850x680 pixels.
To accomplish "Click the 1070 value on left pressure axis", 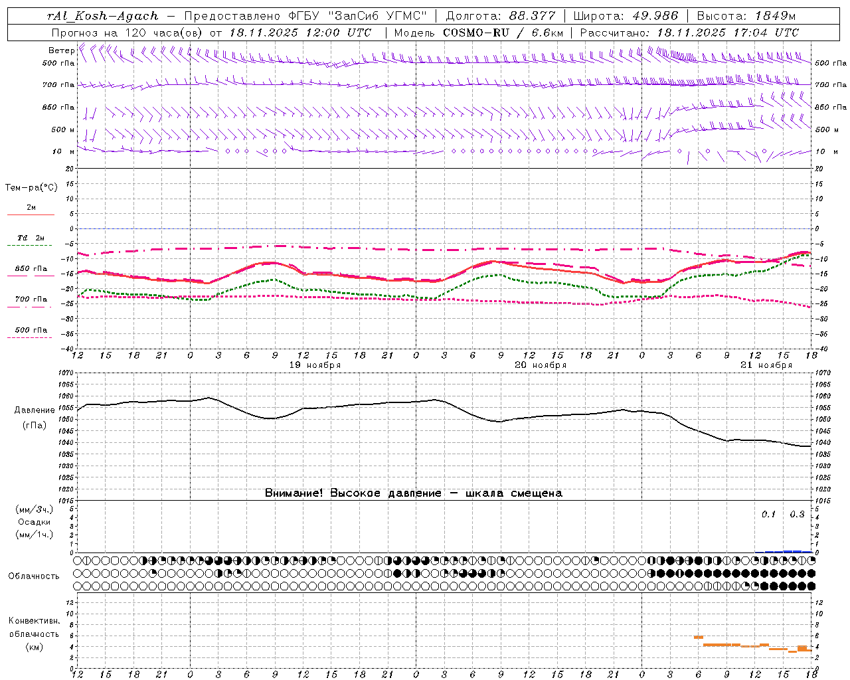I will (x=66, y=373).
